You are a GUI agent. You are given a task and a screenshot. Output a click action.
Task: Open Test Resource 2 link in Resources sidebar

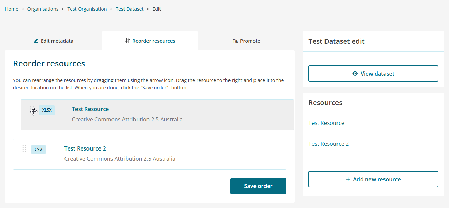point(329,144)
